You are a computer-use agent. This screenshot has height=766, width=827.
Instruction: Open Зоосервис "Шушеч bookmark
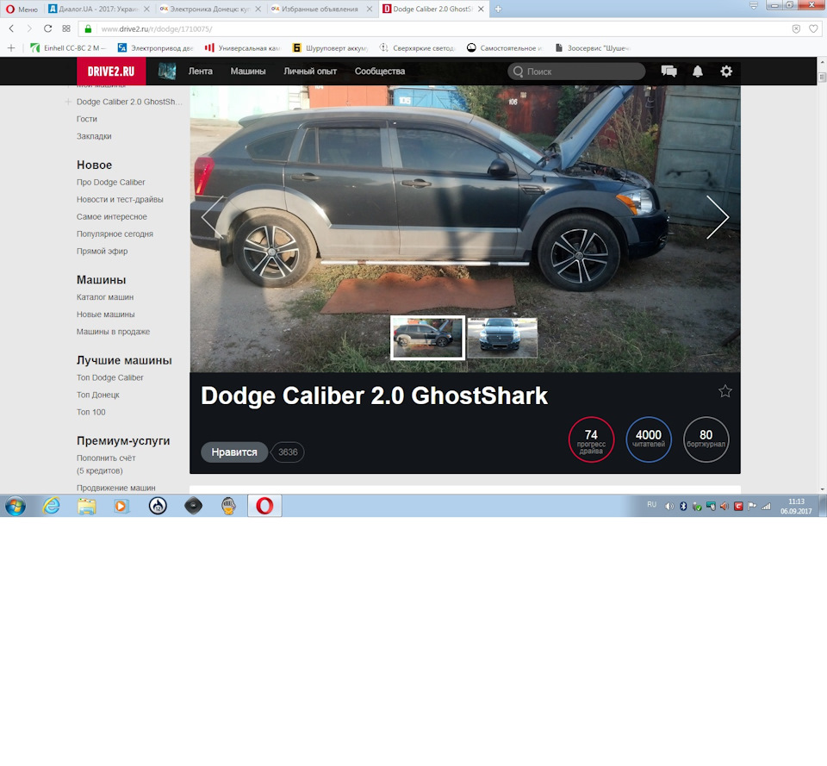(593, 48)
